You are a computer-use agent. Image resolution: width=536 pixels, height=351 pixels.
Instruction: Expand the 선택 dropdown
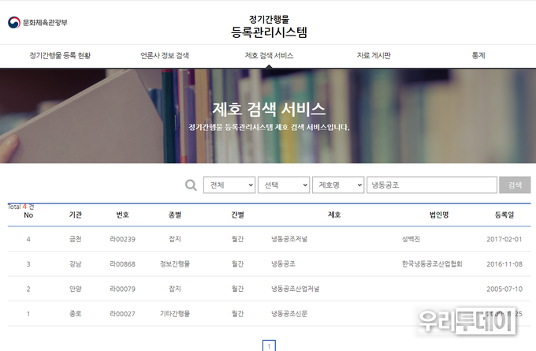tap(284, 185)
